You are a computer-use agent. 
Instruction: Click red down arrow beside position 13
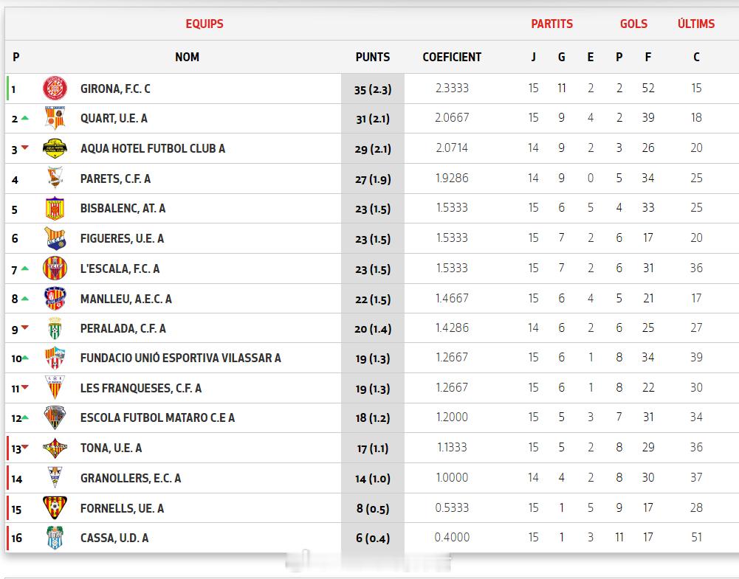pos(25,447)
